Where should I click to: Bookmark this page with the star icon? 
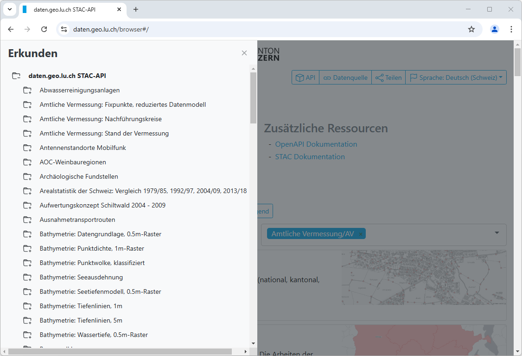click(471, 29)
